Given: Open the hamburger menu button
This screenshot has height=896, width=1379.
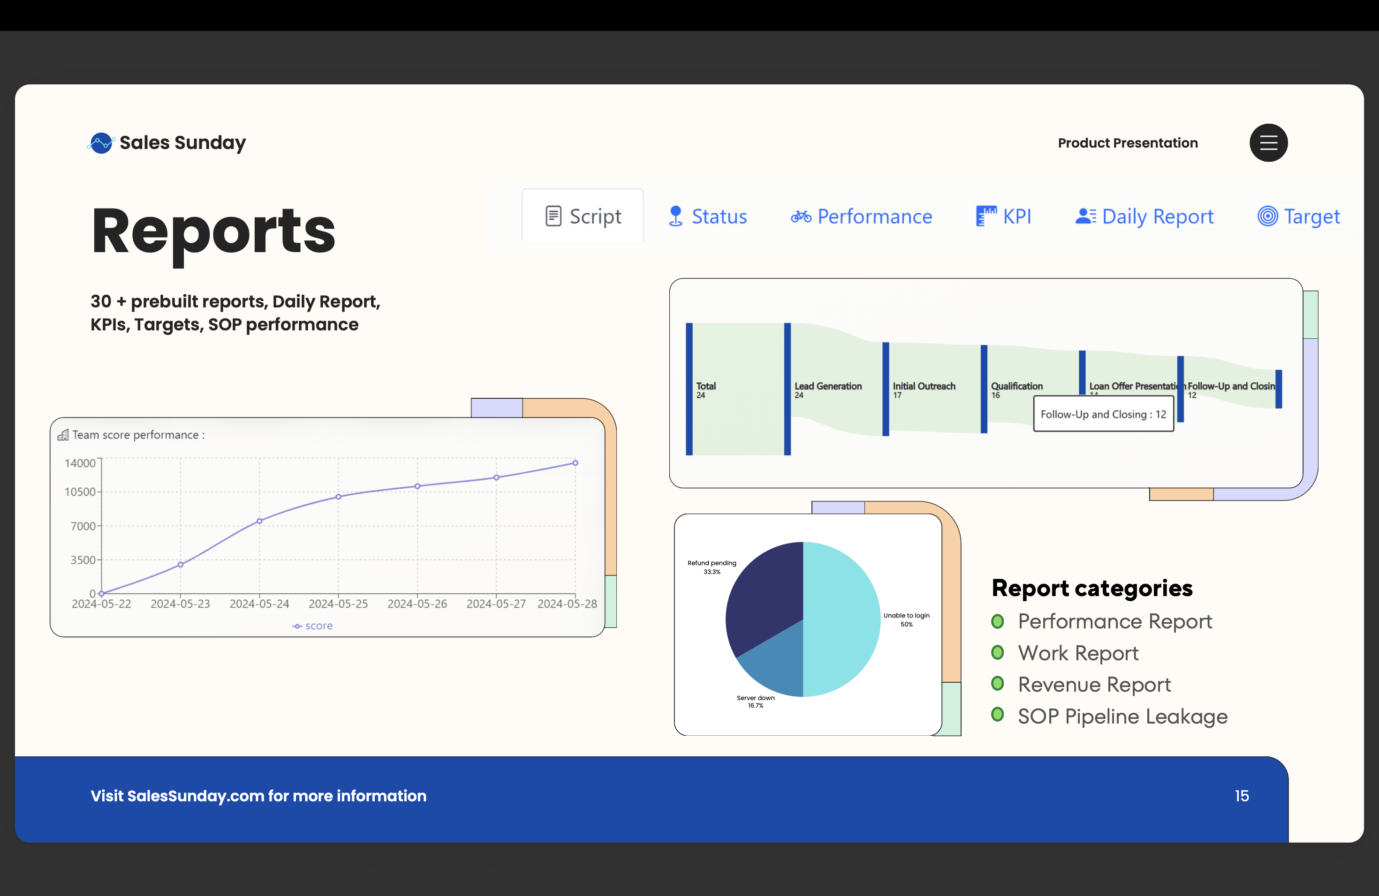Looking at the screenshot, I should click(x=1268, y=142).
